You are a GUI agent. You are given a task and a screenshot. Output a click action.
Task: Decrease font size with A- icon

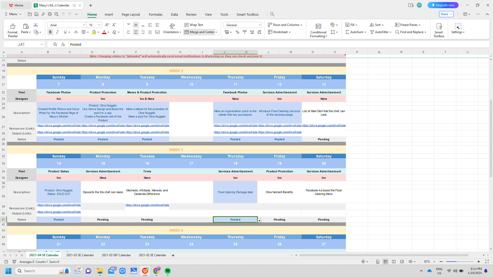point(114,25)
